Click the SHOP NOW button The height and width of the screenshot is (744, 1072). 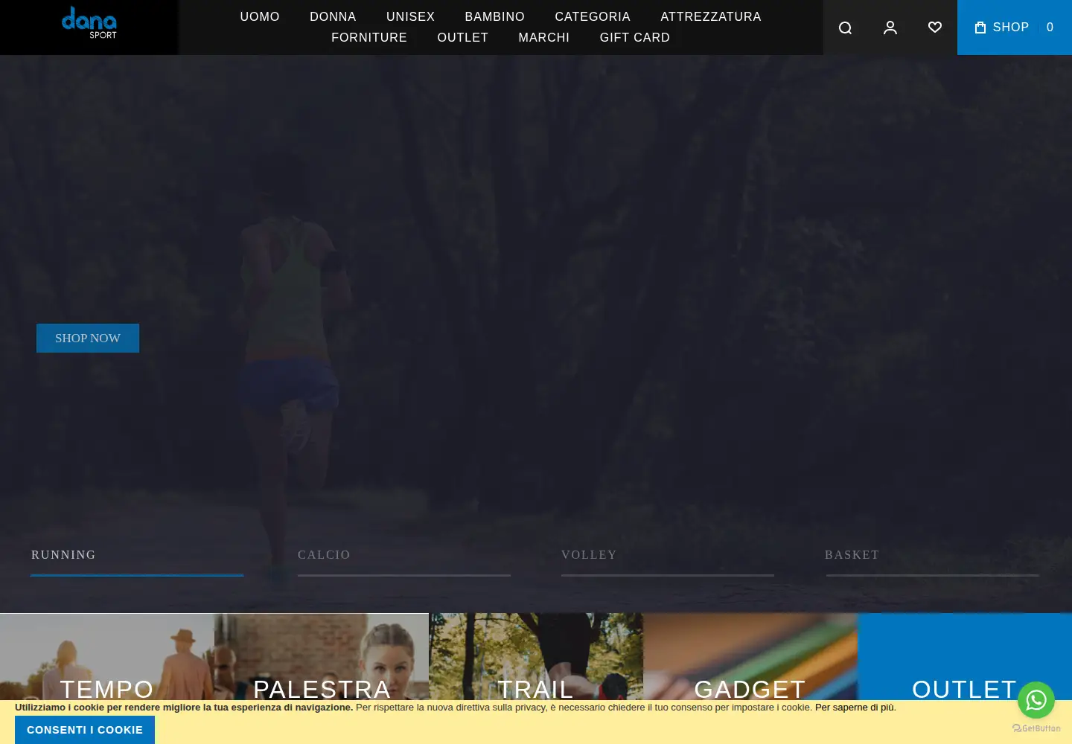click(88, 338)
